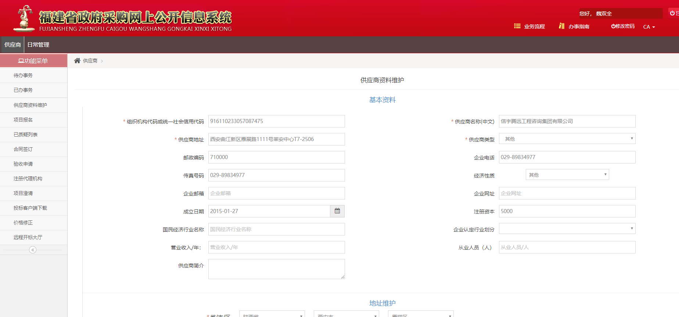Open 已质疑列表 in the sidebar
Viewport: 679px width, 317px height.
click(x=33, y=134)
